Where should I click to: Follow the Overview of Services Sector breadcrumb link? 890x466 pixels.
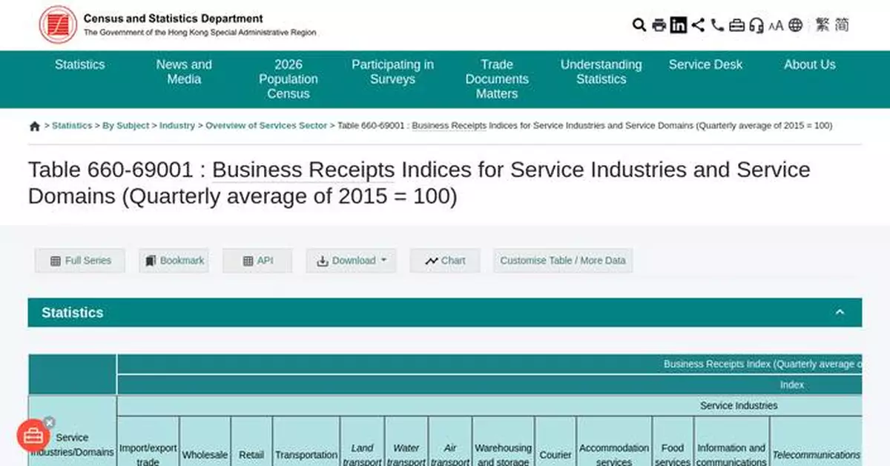(x=267, y=126)
